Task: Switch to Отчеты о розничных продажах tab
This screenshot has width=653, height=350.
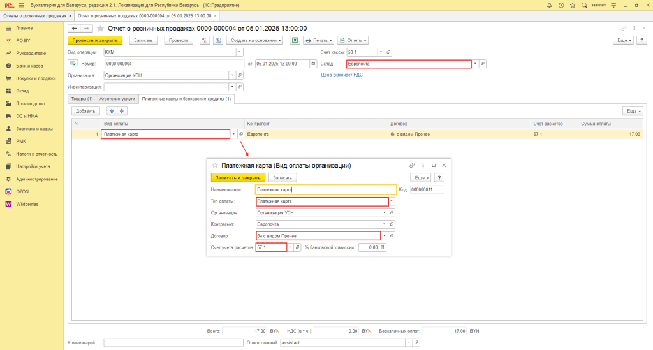Action: click(x=34, y=16)
